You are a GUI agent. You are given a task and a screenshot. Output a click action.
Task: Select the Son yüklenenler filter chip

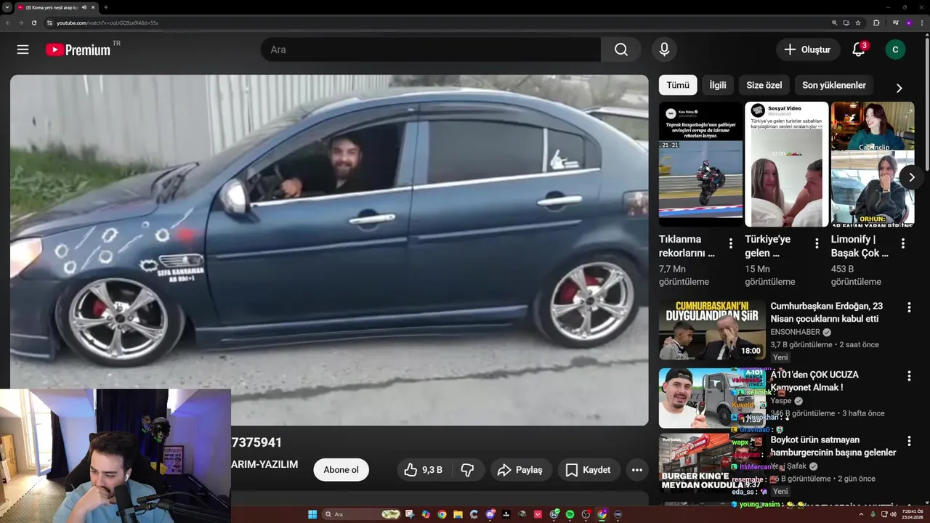[x=834, y=85]
